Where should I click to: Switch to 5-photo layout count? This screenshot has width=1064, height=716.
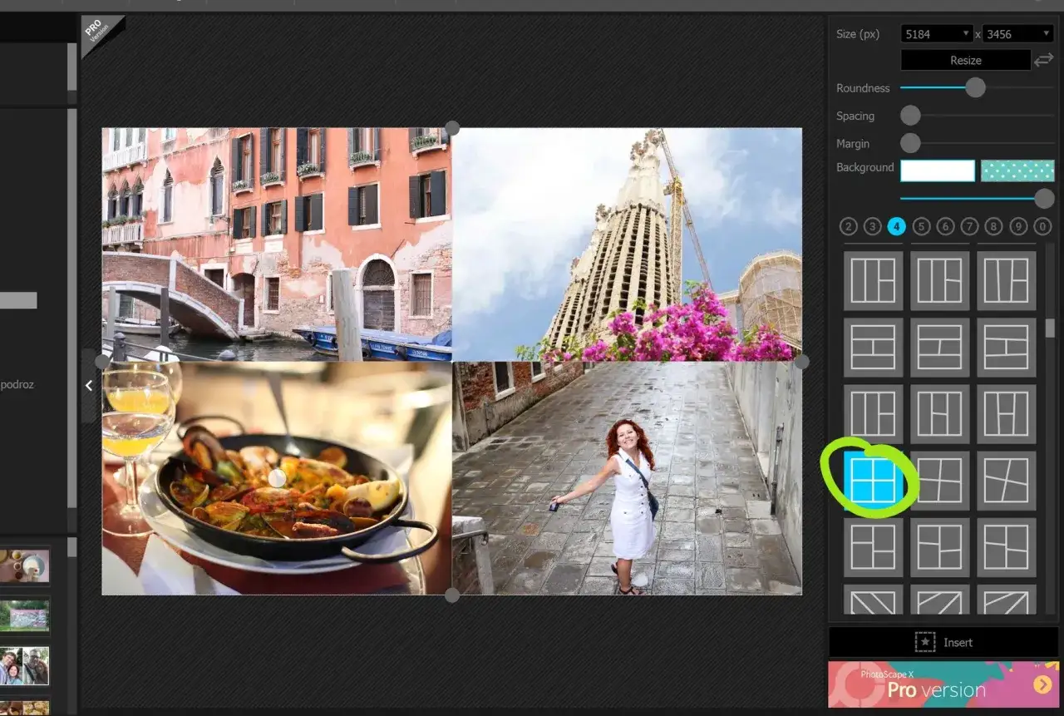[x=921, y=226]
